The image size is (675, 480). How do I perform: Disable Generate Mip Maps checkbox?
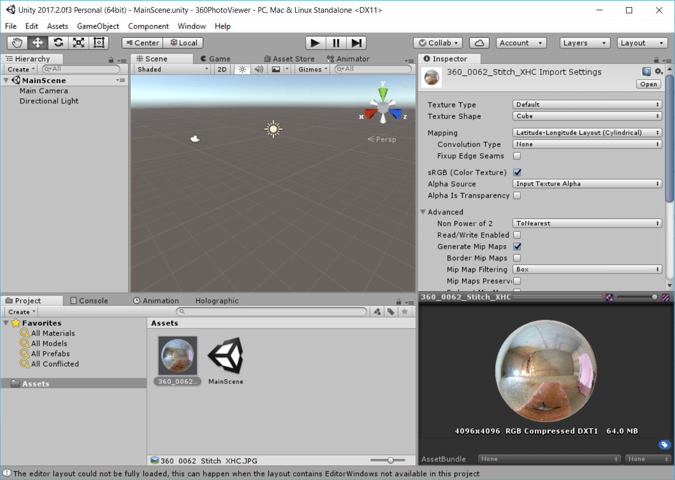pyautogui.click(x=517, y=247)
